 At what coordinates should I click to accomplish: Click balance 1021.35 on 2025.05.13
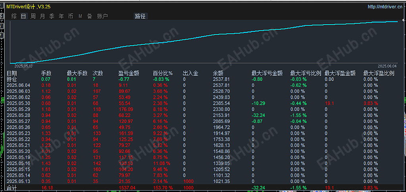pos(221,181)
